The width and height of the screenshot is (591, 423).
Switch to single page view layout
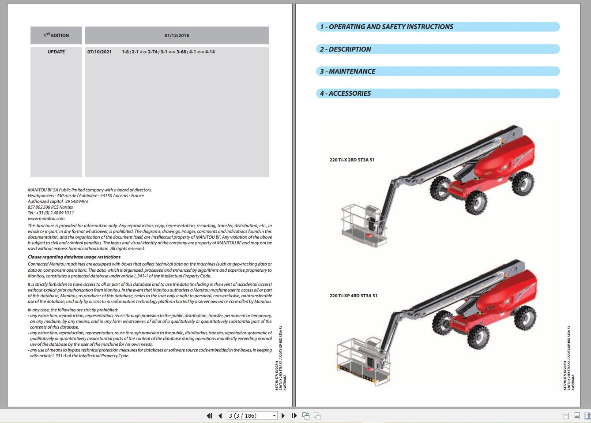click(x=566, y=416)
